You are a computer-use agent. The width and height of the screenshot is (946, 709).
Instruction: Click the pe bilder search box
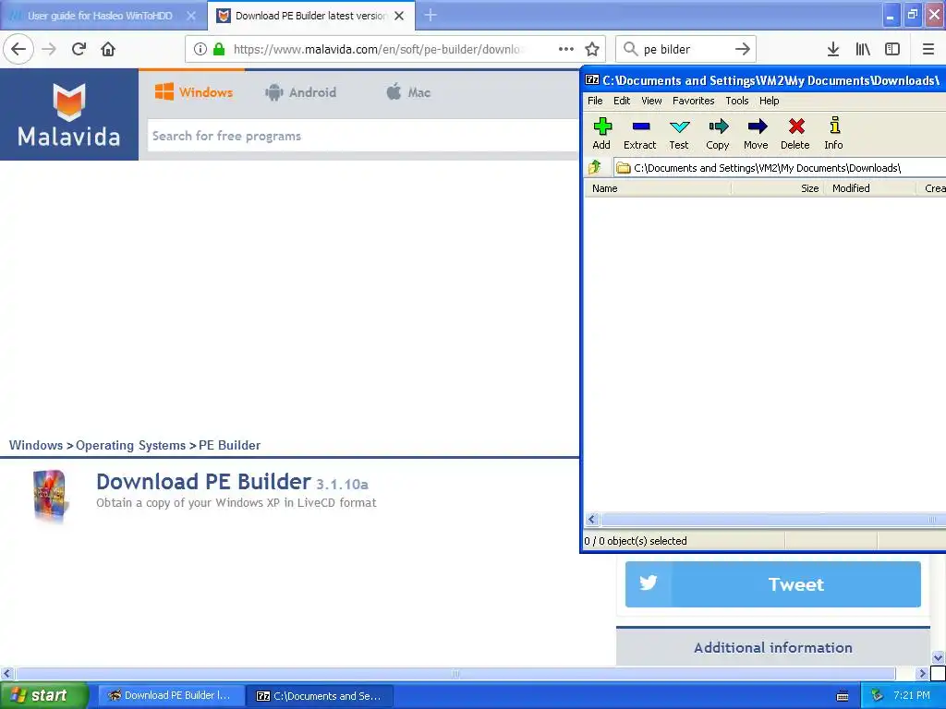[x=685, y=49]
